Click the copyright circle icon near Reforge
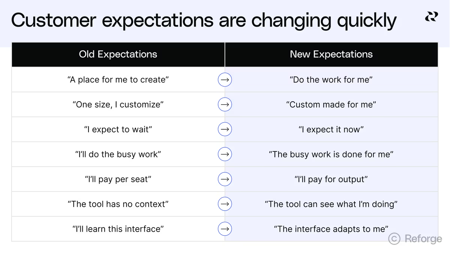The image size is (450, 253). 394,238
